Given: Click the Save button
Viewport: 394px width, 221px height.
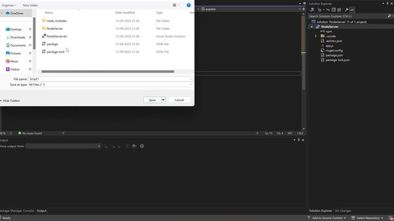Looking at the screenshot, I should 152,100.
